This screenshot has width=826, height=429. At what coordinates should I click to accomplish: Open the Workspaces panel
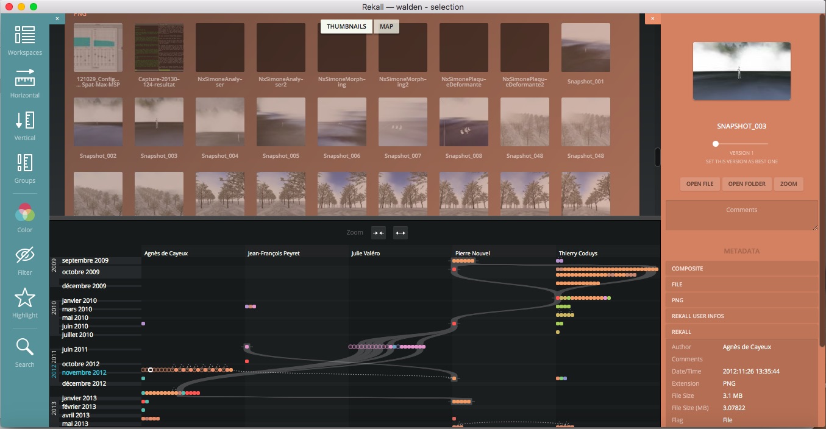tap(25, 40)
